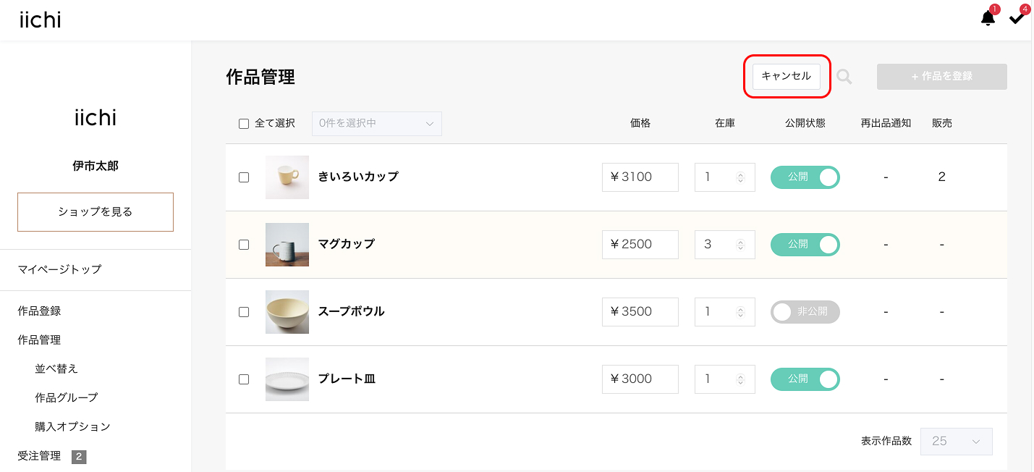Open the プレート皿 product image
Screen dimensions: 1034x472
287,379
